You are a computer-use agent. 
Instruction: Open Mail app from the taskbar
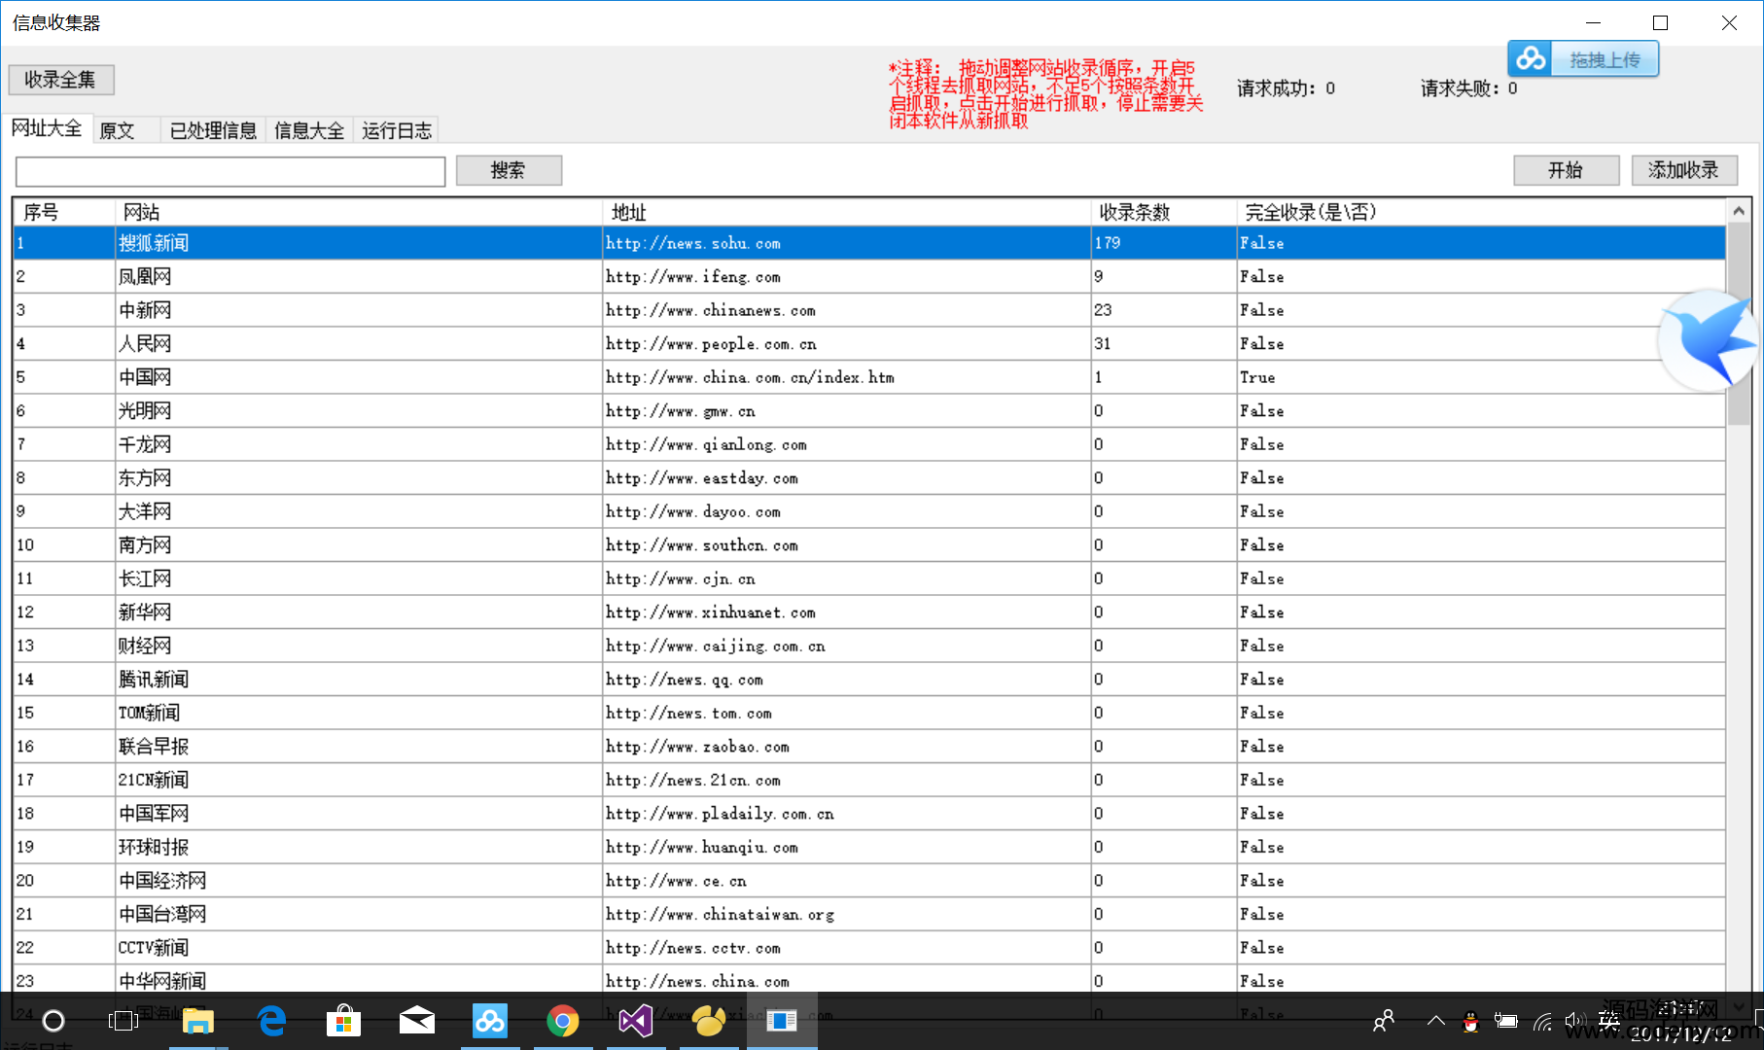[416, 1021]
